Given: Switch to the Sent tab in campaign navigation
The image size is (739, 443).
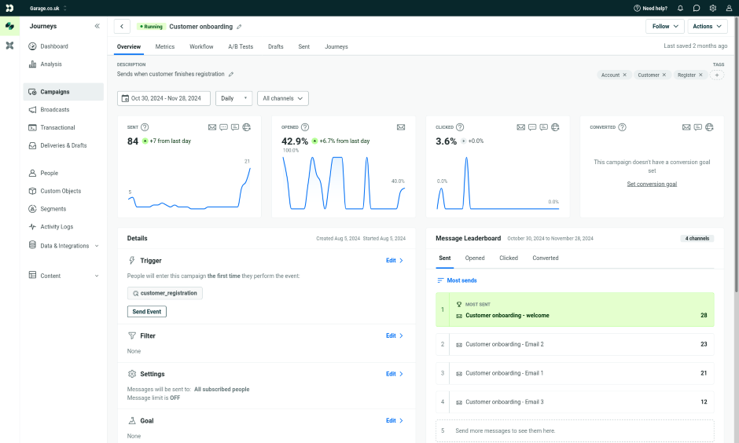Looking at the screenshot, I should point(304,46).
